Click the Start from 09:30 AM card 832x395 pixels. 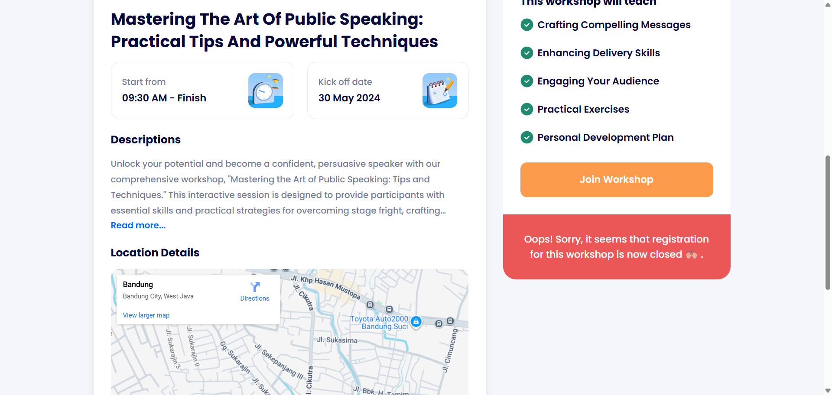click(202, 91)
